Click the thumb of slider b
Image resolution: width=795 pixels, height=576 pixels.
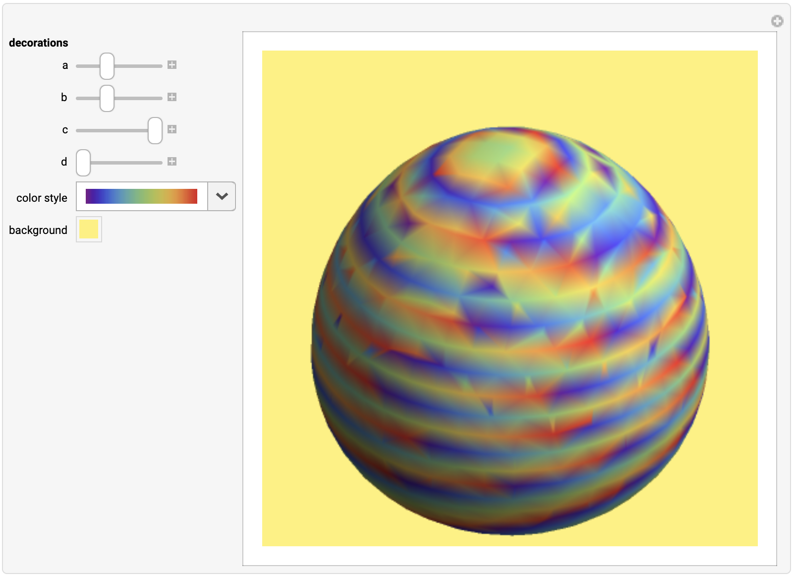coord(107,98)
